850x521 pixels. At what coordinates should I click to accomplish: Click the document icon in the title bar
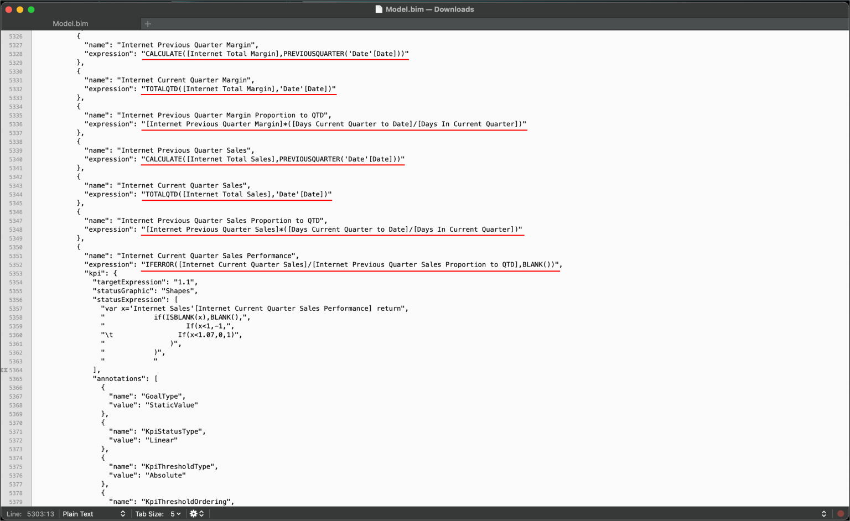click(x=379, y=9)
